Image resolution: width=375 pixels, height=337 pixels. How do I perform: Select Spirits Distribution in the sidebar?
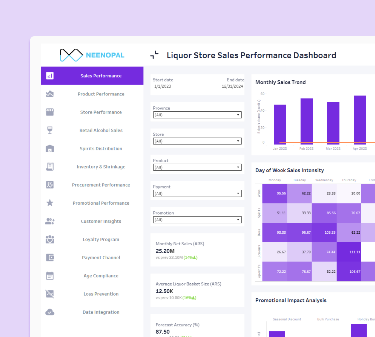(x=101, y=148)
